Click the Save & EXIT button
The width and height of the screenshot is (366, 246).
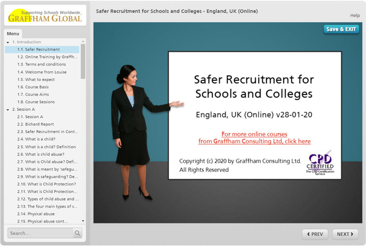[341, 29]
